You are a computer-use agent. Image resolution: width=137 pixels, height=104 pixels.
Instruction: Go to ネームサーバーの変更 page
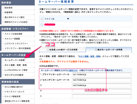coord(18,60)
